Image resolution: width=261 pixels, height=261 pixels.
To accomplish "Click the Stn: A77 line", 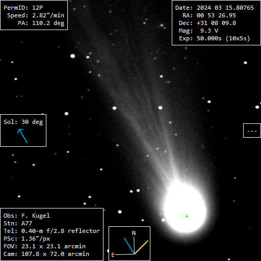I will pyautogui.click(x=18, y=223).
